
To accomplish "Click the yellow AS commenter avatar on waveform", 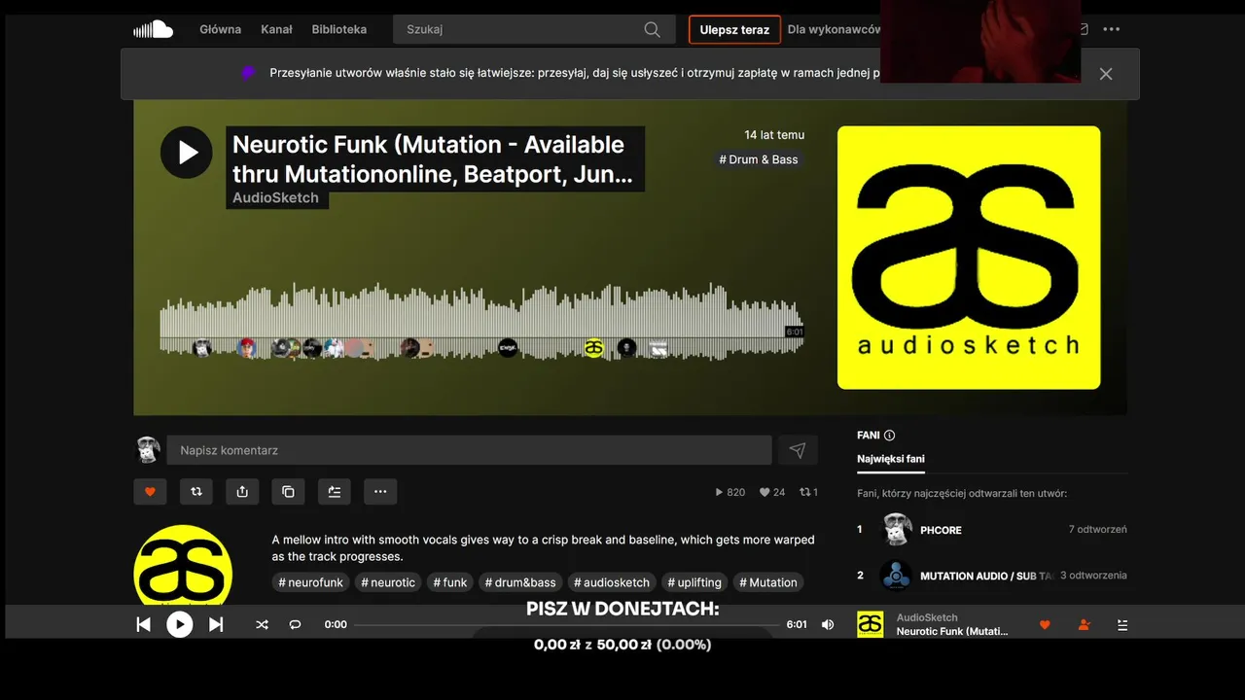I will (593, 348).
